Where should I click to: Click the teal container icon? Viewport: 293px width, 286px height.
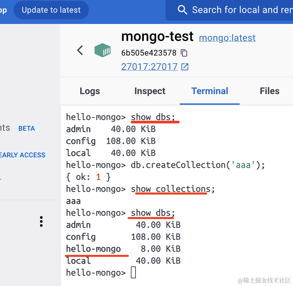[x=103, y=50]
